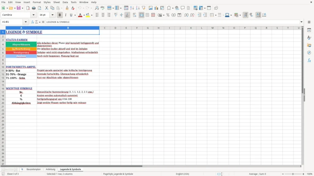Toggle Underline formatting
Image resolution: width=314 pixels, height=176 pixels.
pyautogui.click(x=71, y=15)
